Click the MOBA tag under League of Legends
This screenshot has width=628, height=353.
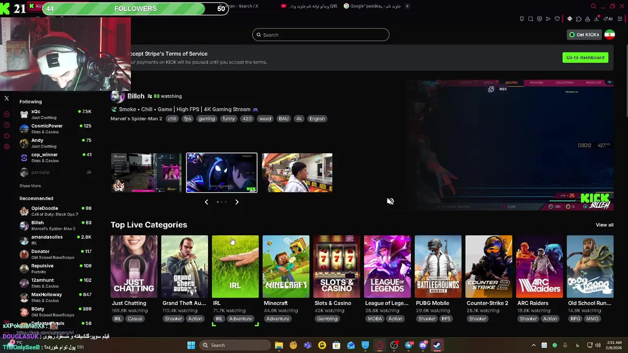pyautogui.click(x=375, y=319)
